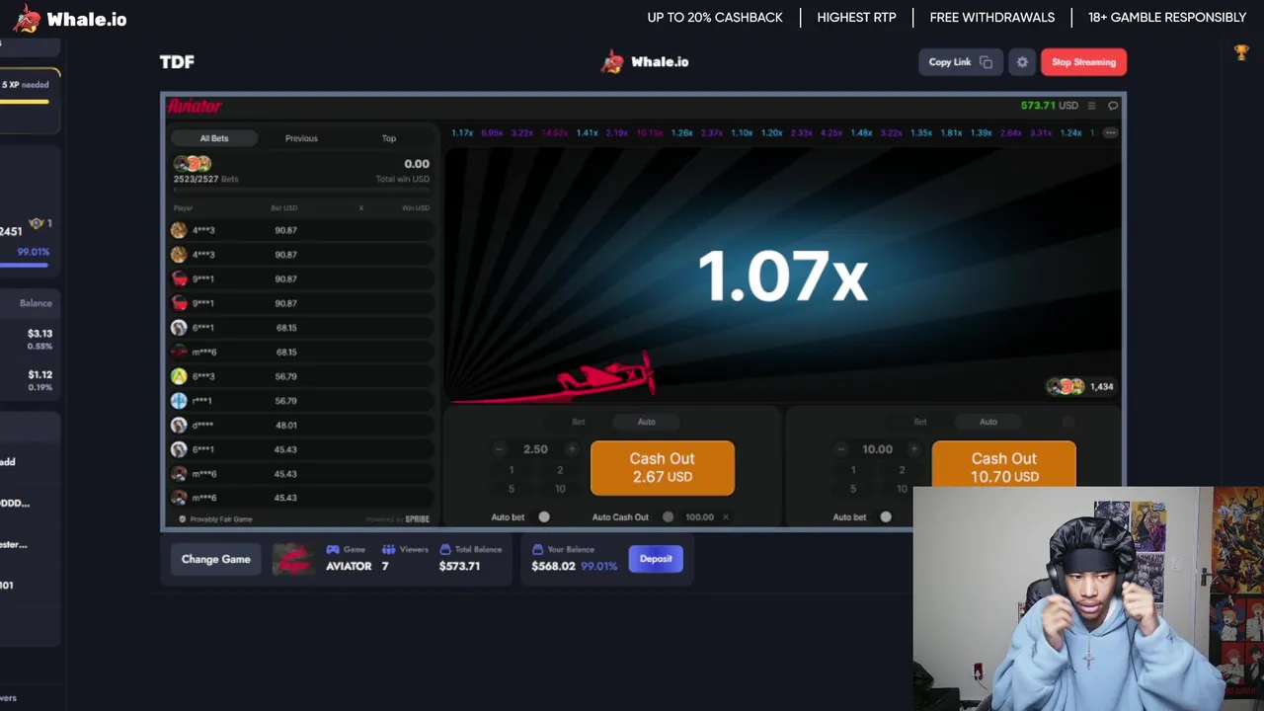Click the copy icon beside Copy Link
Viewport: 1264px width, 711px height.
pyautogui.click(x=986, y=62)
